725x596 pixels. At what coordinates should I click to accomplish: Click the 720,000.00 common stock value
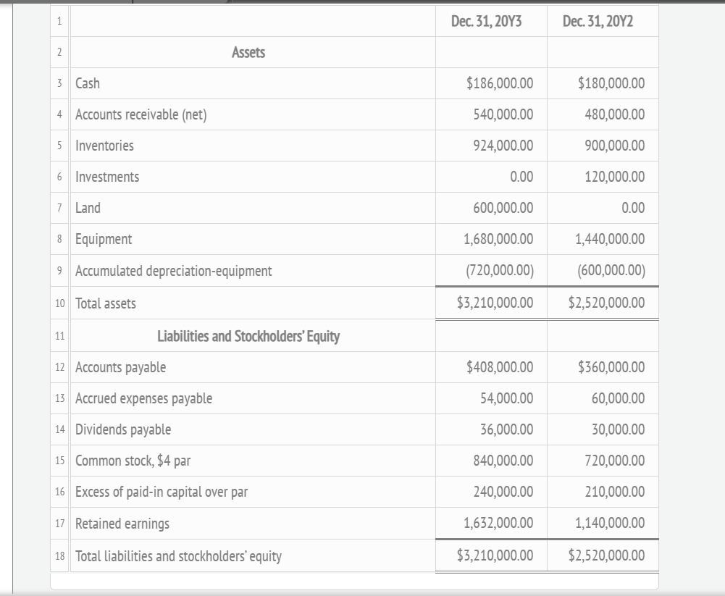pos(614,461)
